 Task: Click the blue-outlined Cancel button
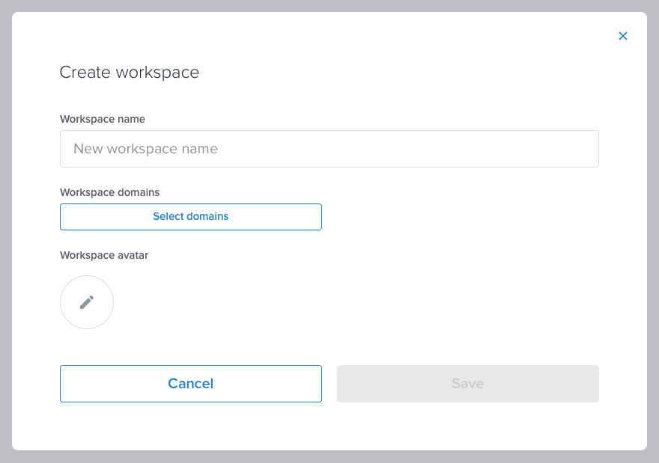[191, 384]
